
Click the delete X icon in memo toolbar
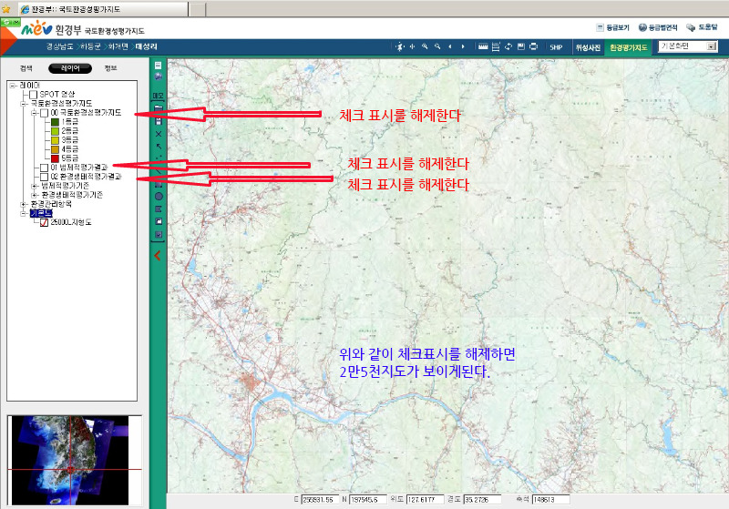[x=159, y=134]
